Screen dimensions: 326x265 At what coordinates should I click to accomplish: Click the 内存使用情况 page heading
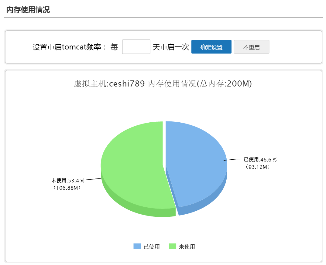tap(28, 10)
